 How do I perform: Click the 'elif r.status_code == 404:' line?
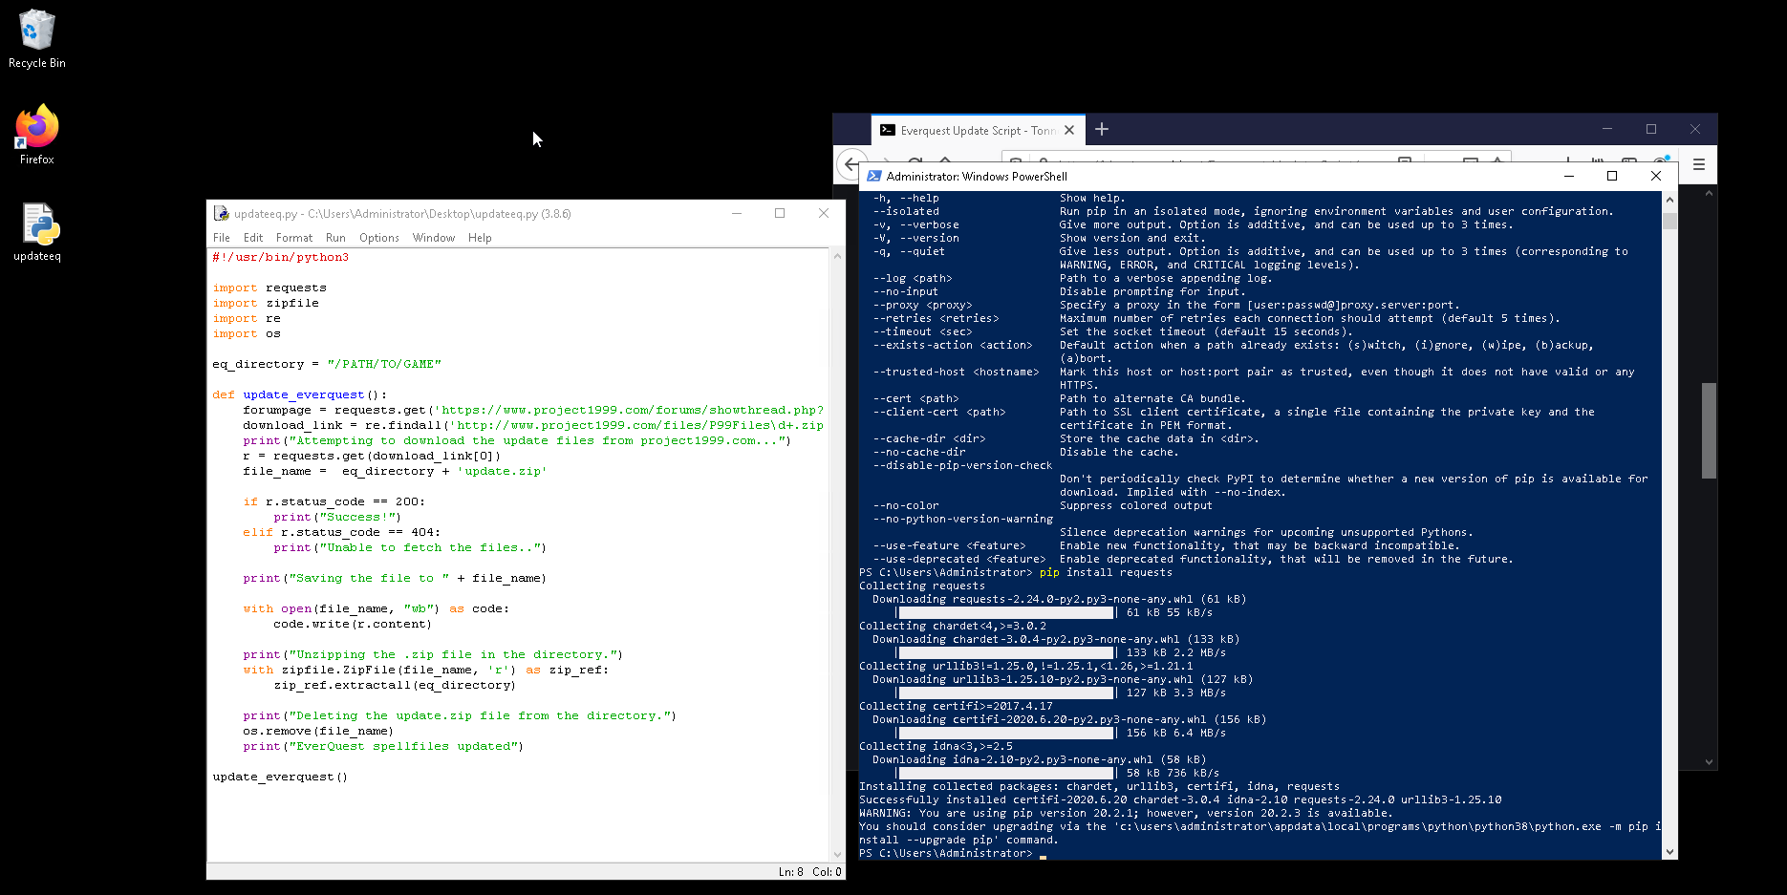click(x=341, y=533)
